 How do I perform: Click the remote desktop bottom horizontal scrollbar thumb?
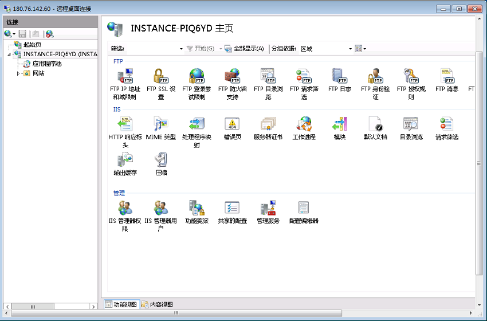pyautogui.click(x=176, y=313)
